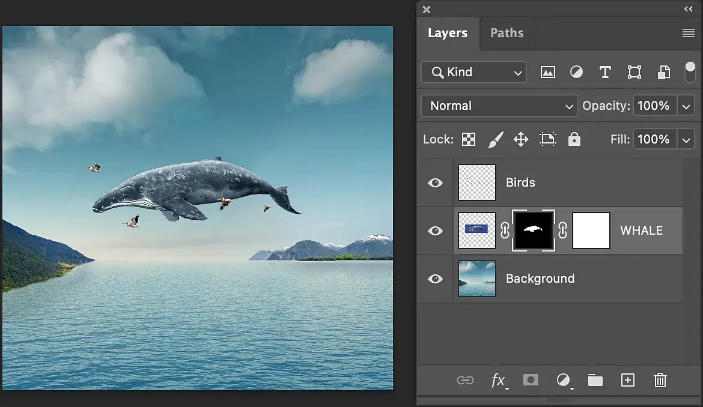Image resolution: width=703 pixels, height=407 pixels.
Task: Select the filter for adjustment layers icon
Action: [x=576, y=72]
